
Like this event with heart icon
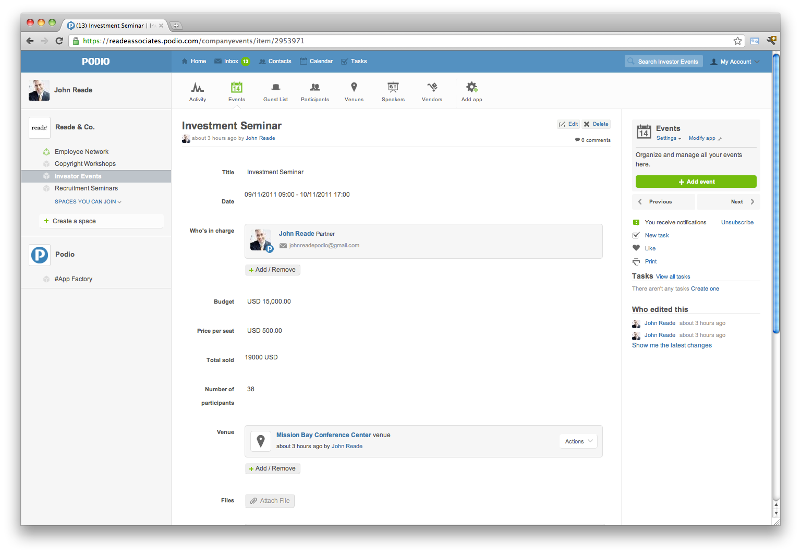tap(636, 248)
